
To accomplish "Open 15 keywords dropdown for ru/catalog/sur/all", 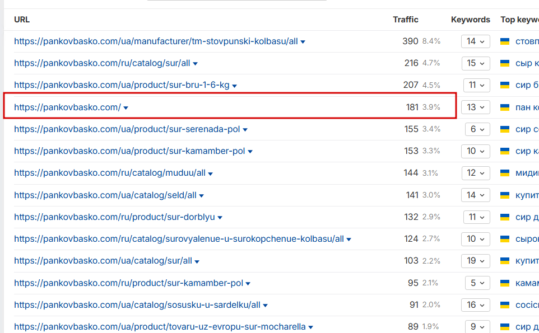I will [x=476, y=63].
